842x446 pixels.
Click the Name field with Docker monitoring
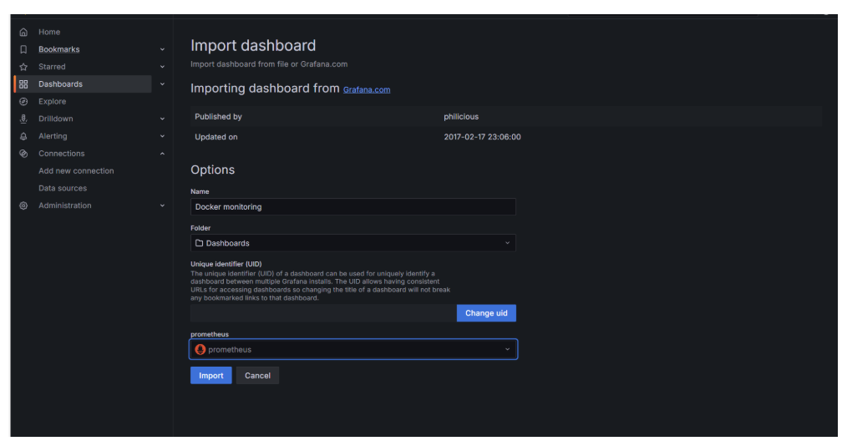point(353,206)
